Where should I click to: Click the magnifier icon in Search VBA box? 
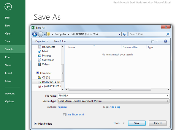[x=167, y=34]
